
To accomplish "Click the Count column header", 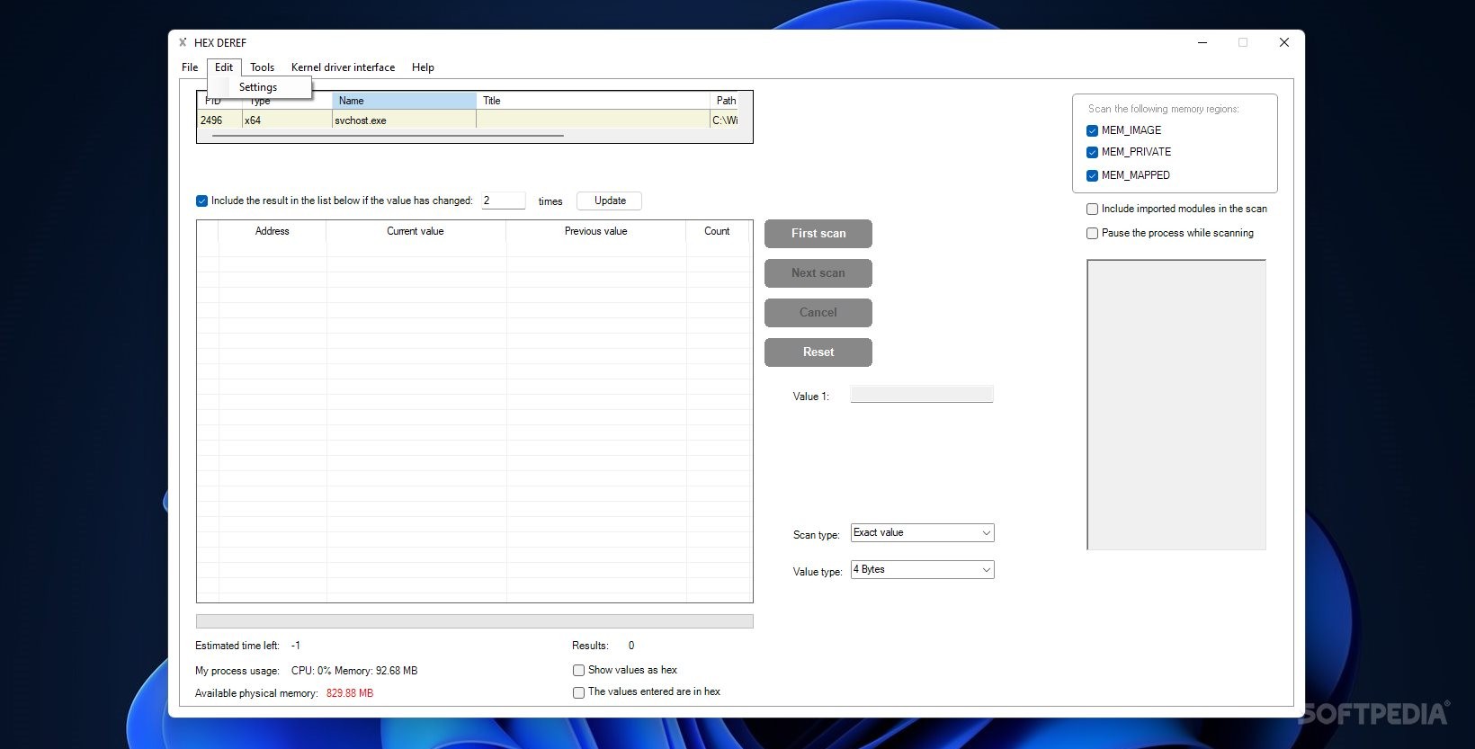I will 717,231.
